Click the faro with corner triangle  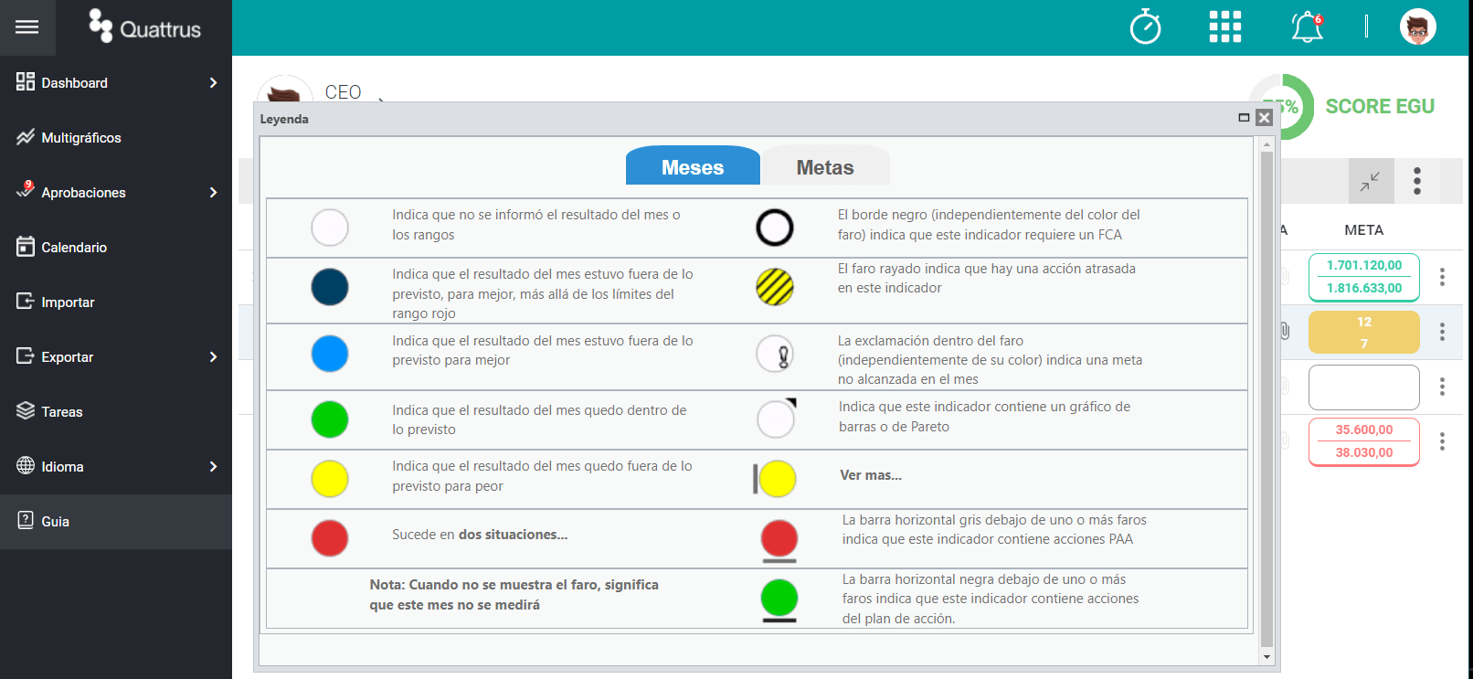click(777, 419)
